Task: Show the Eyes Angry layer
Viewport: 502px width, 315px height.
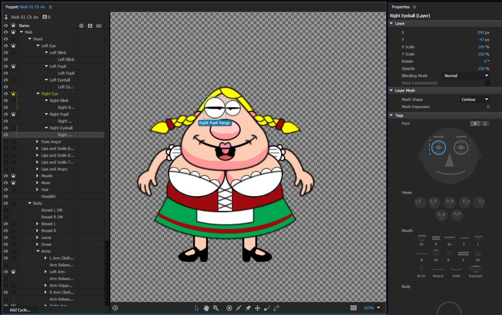Action: click(6, 142)
